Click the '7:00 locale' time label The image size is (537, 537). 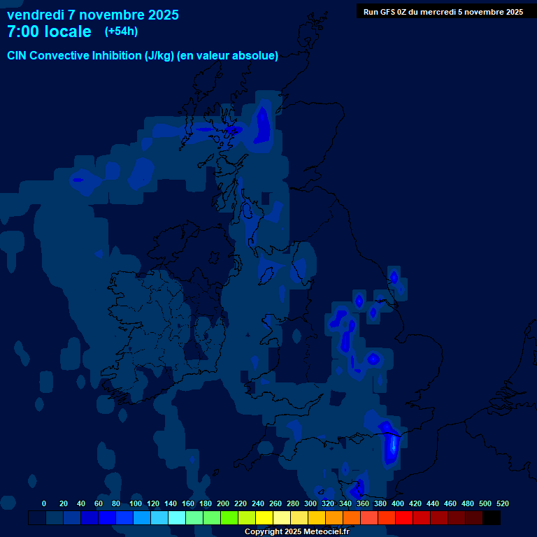click(x=49, y=31)
